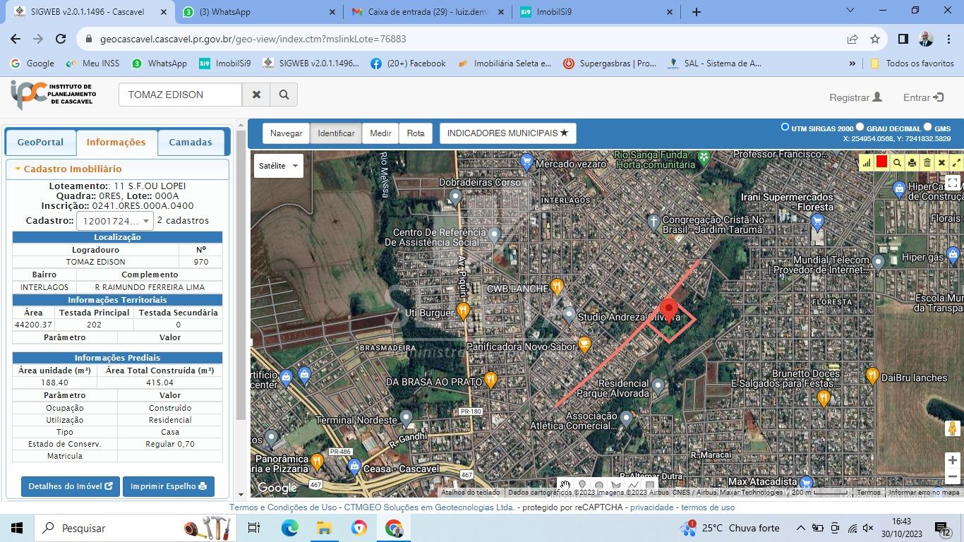Open INDICADORES MUNICIPAIS button
Image resolution: width=964 pixels, height=542 pixels.
click(508, 133)
